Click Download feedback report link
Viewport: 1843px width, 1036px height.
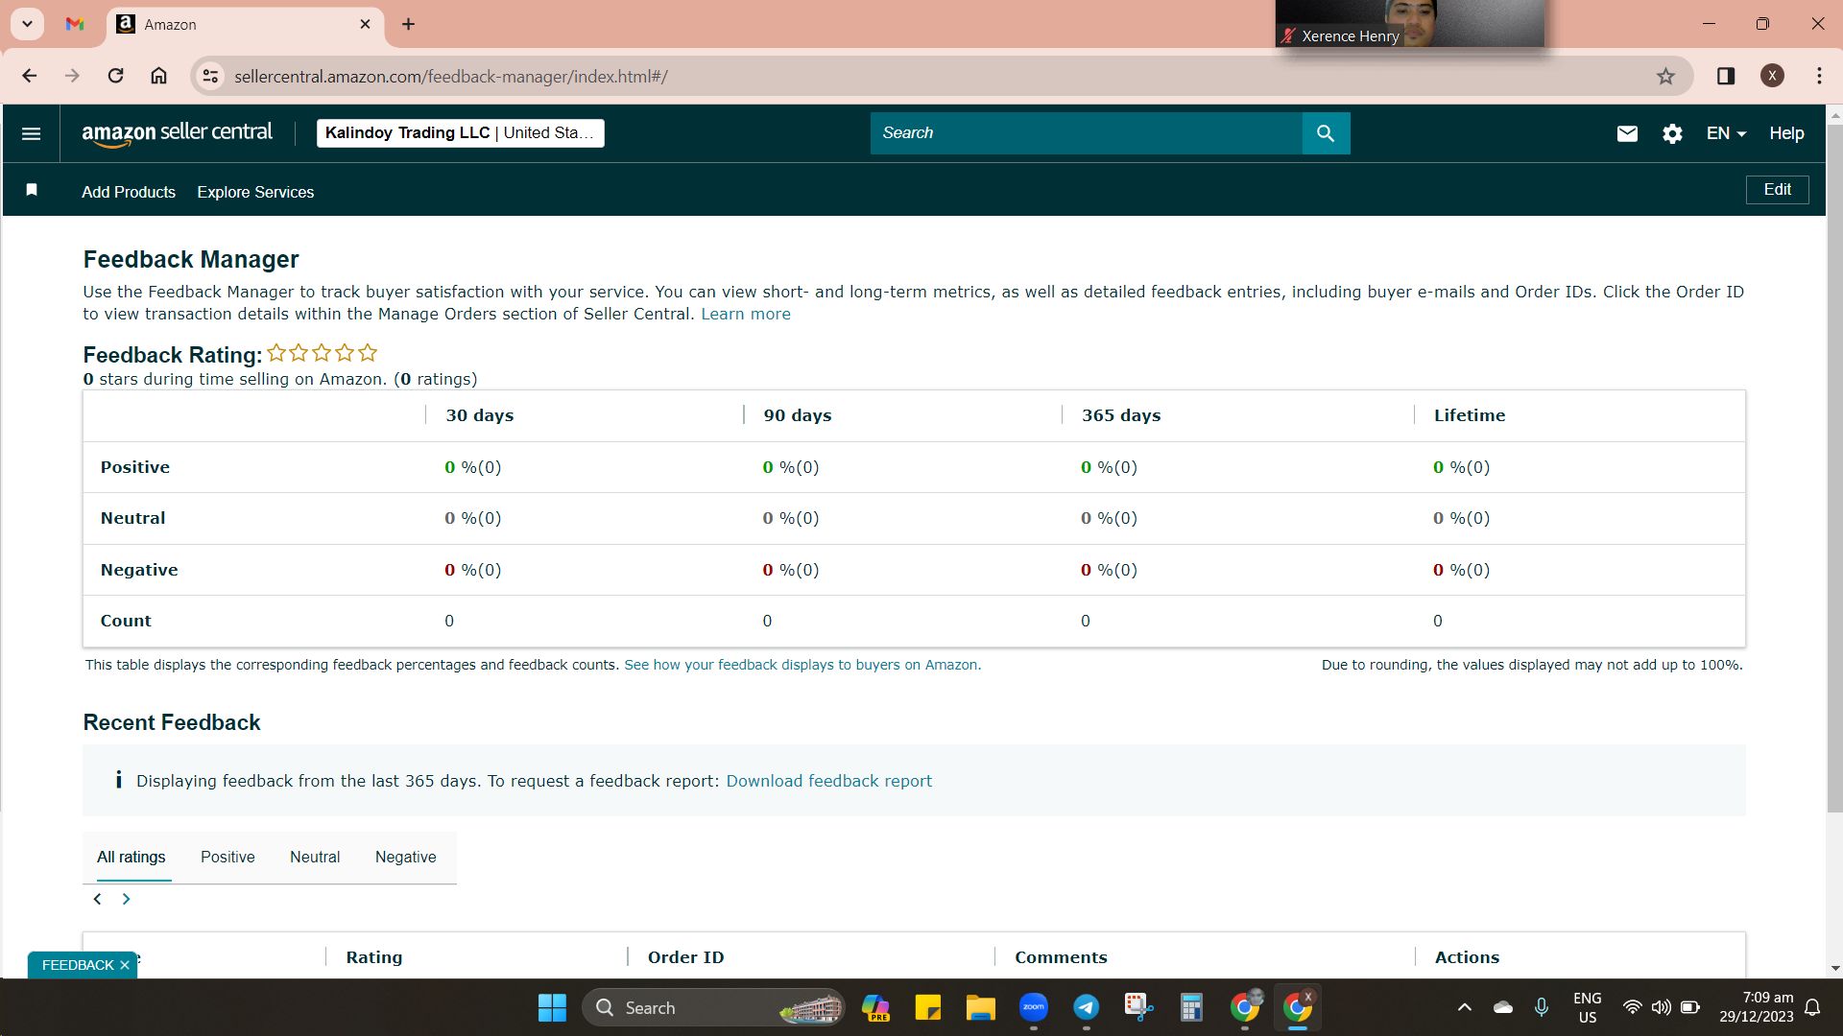tap(828, 781)
